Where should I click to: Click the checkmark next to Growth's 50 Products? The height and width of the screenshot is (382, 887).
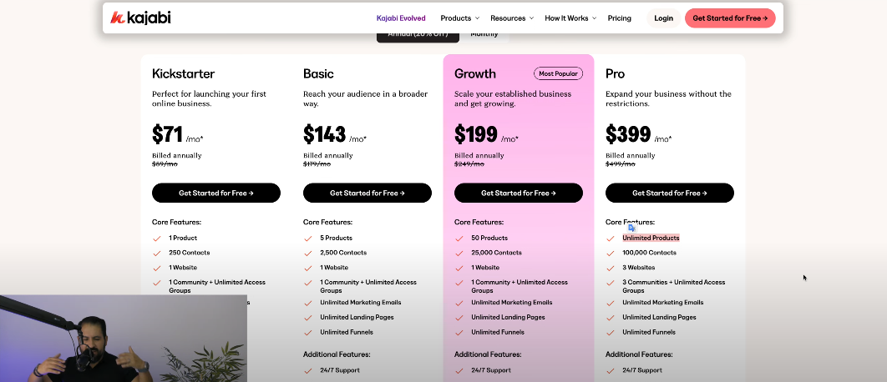tap(459, 239)
